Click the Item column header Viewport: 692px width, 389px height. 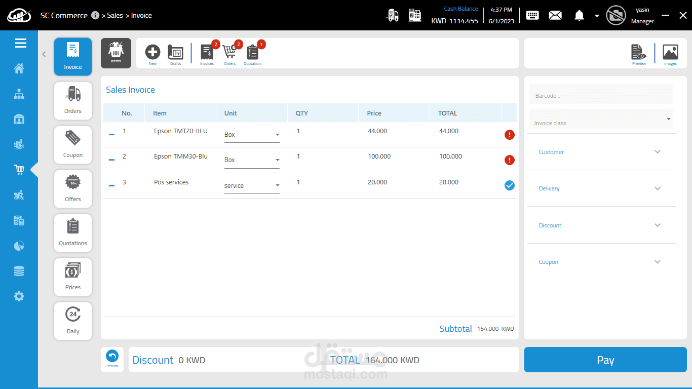[x=180, y=113]
